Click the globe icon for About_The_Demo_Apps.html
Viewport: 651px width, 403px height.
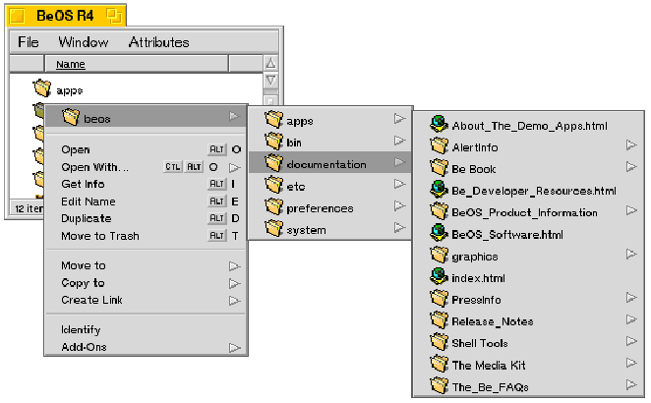click(439, 124)
